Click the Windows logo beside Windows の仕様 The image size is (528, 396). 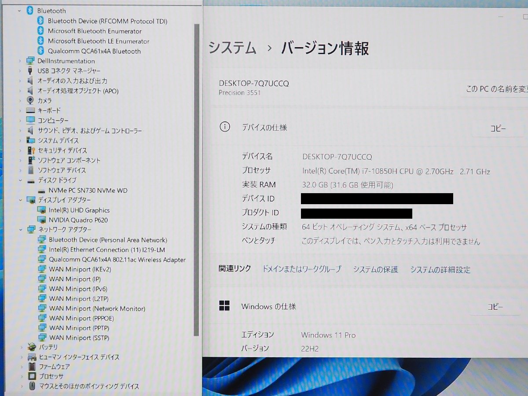[224, 306]
